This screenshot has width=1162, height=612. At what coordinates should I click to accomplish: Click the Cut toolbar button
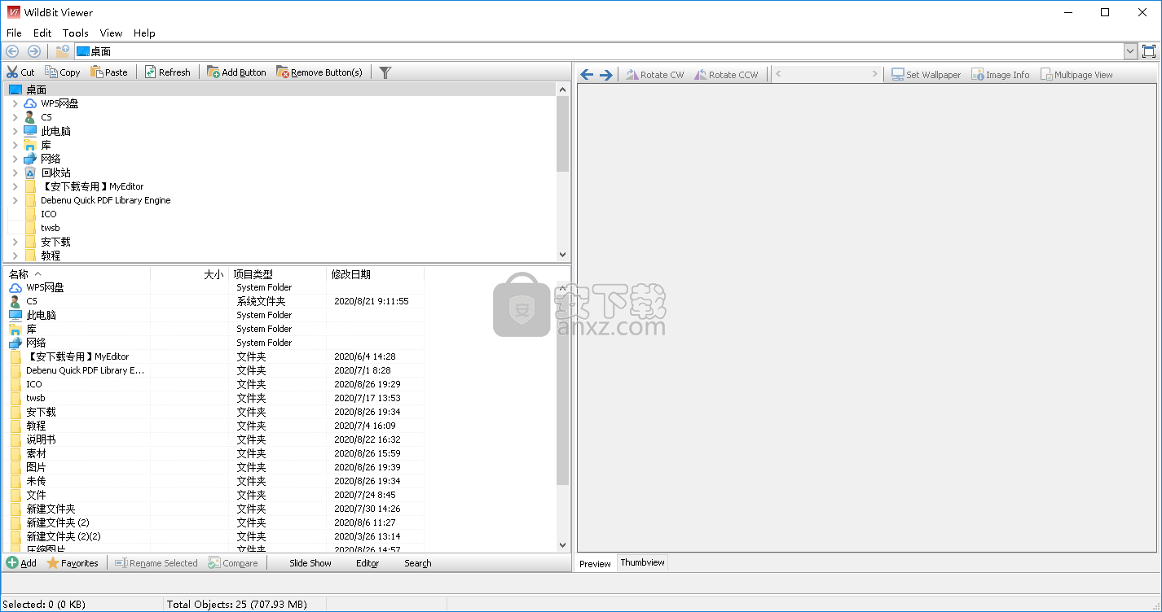[x=21, y=72]
